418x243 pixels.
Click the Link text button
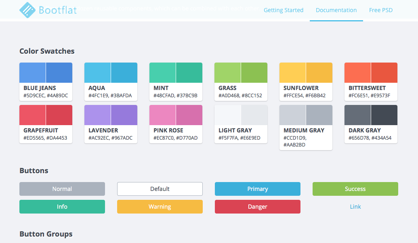355,207
